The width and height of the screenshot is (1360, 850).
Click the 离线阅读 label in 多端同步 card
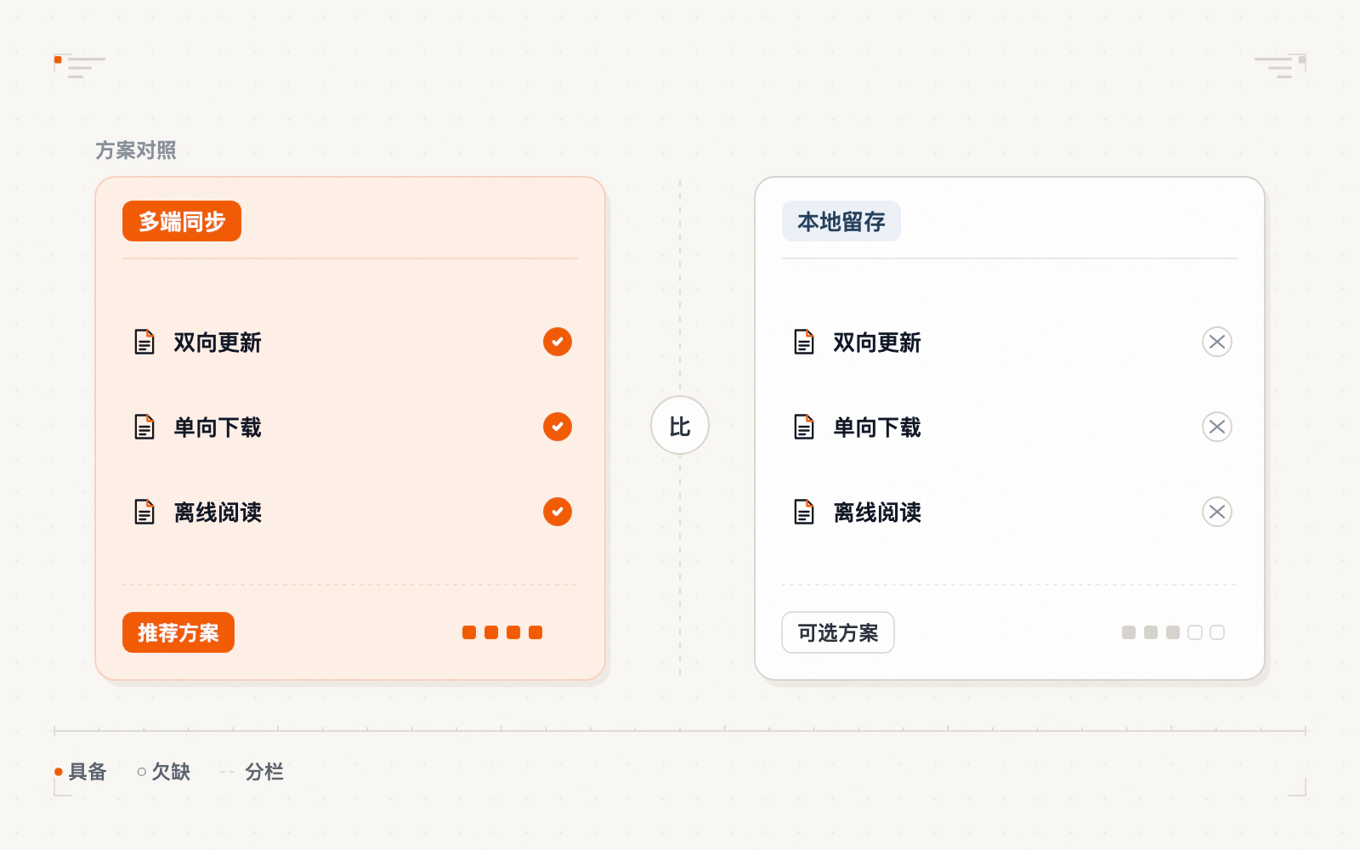click(x=218, y=512)
